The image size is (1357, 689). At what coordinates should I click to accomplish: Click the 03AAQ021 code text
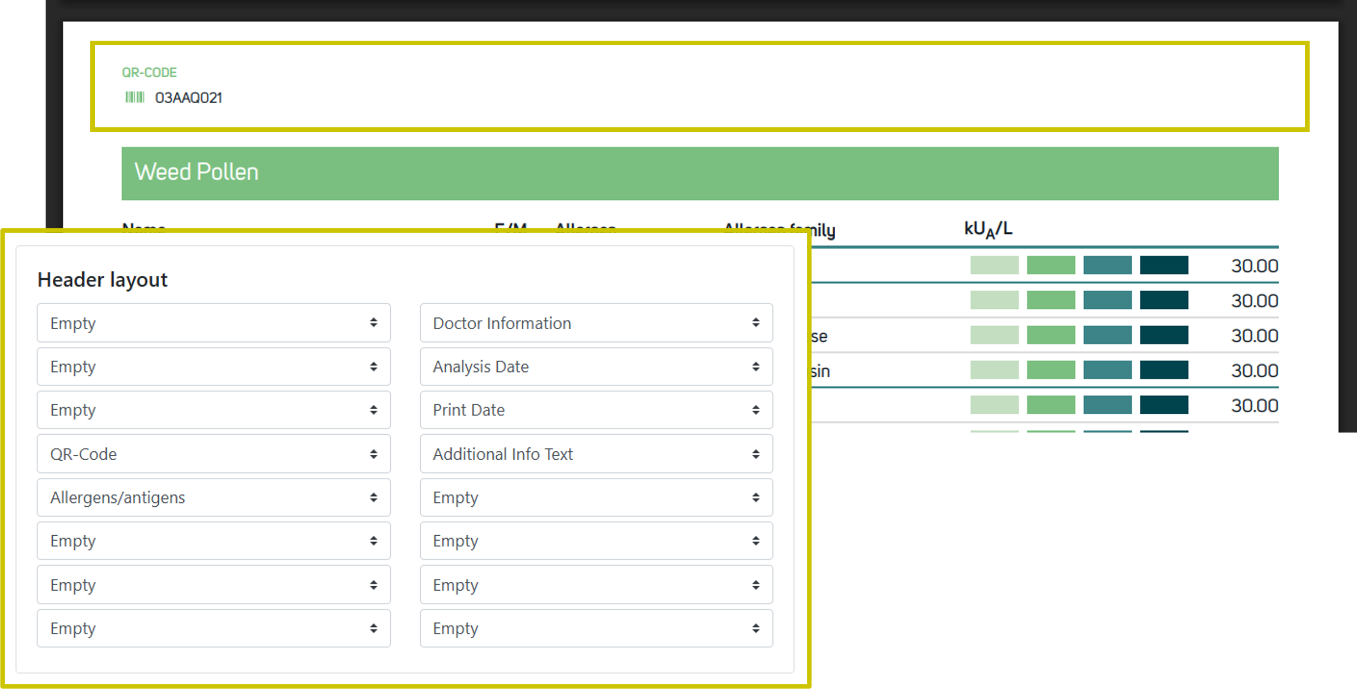point(189,98)
